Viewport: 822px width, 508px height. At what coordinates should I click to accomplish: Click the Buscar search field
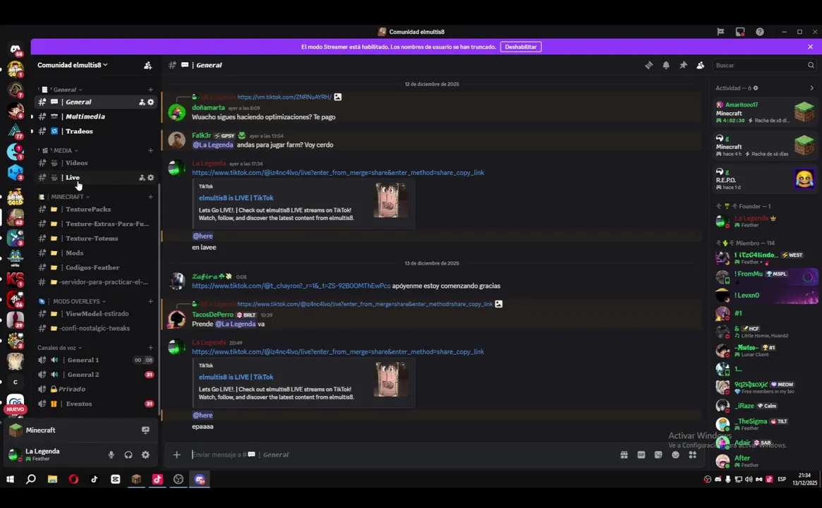click(x=765, y=65)
